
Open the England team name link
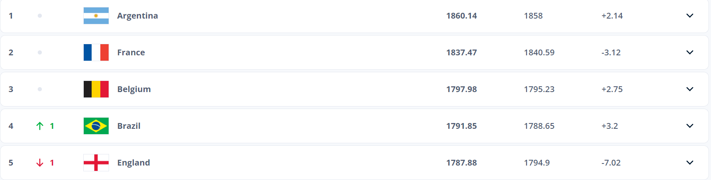coord(133,163)
